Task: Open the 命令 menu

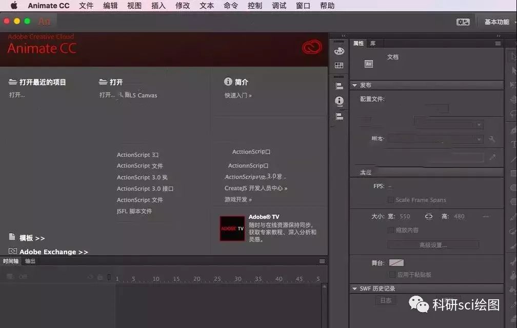Action: click(231, 6)
